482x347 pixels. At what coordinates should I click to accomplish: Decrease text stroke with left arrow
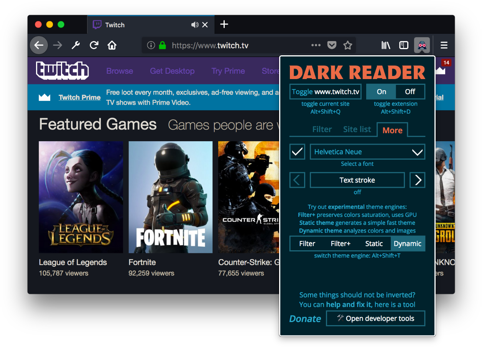pos(297,180)
